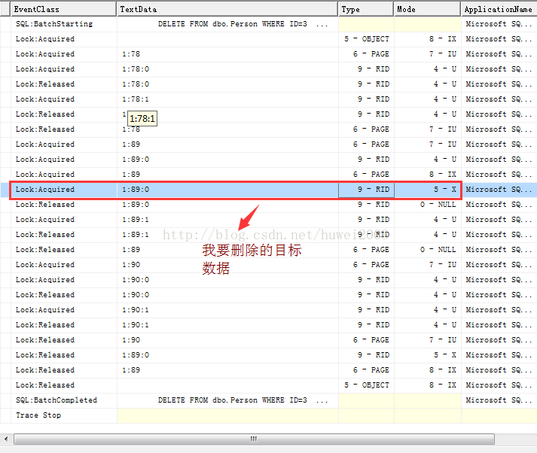Select the Lock:Acquired row for 1:90:1
Viewport: 537px width, 453px height.
(268, 310)
